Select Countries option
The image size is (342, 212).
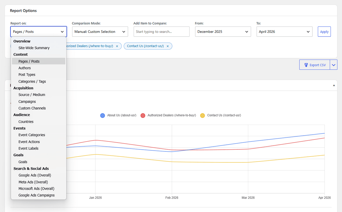39,122
